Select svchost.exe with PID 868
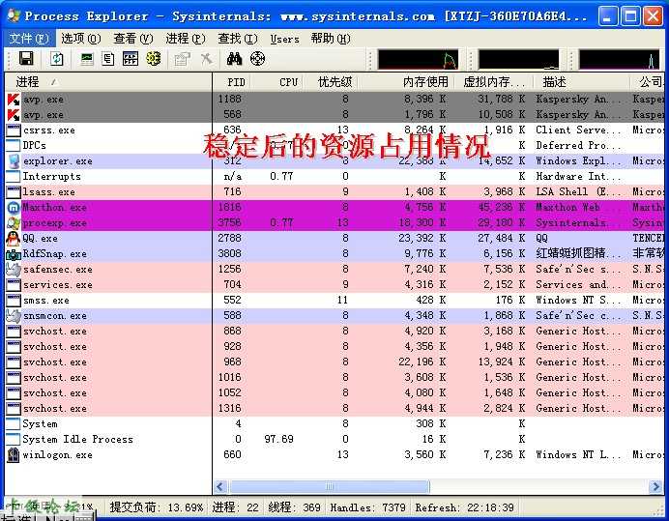 [x=334, y=332]
